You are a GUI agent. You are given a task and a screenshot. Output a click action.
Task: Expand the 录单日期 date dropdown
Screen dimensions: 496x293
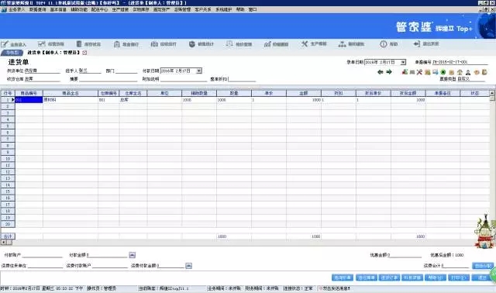[403, 62]
